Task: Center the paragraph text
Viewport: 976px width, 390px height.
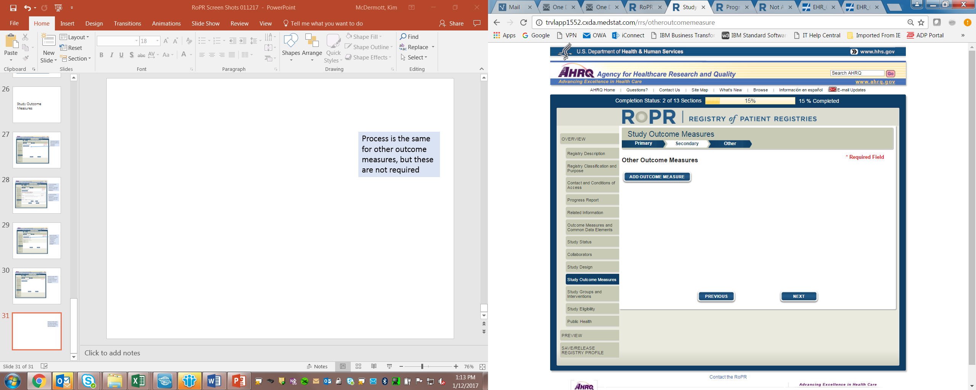Action: click(x=212, y=55)
